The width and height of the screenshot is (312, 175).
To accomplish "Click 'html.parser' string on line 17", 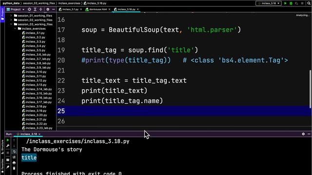I will tap(212, 30).
